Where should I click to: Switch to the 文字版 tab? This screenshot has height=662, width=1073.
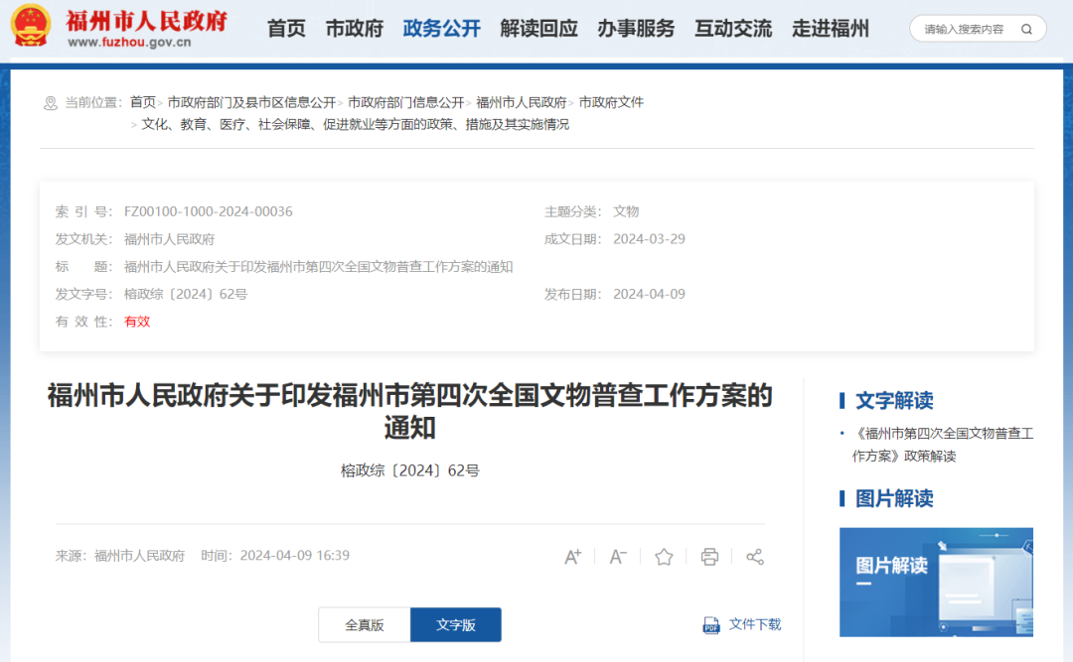coord(456,624)
